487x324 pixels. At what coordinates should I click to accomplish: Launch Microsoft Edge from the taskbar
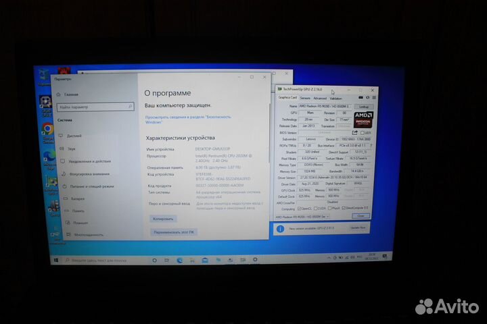pos(179,260)
